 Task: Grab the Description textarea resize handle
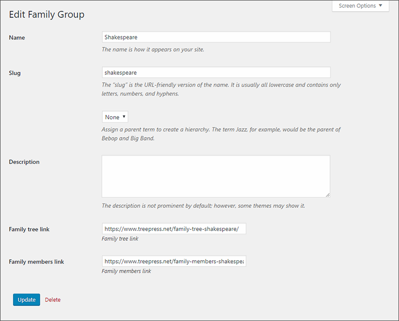328,195
